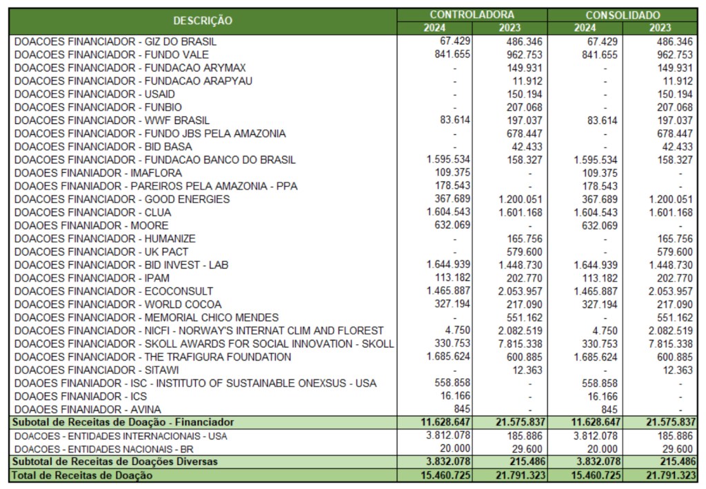Select the FUNDACAO BANCO DO BRASIL label
Image resolution: width=706 pixels, height=489 pixels.
click(154, 160)
